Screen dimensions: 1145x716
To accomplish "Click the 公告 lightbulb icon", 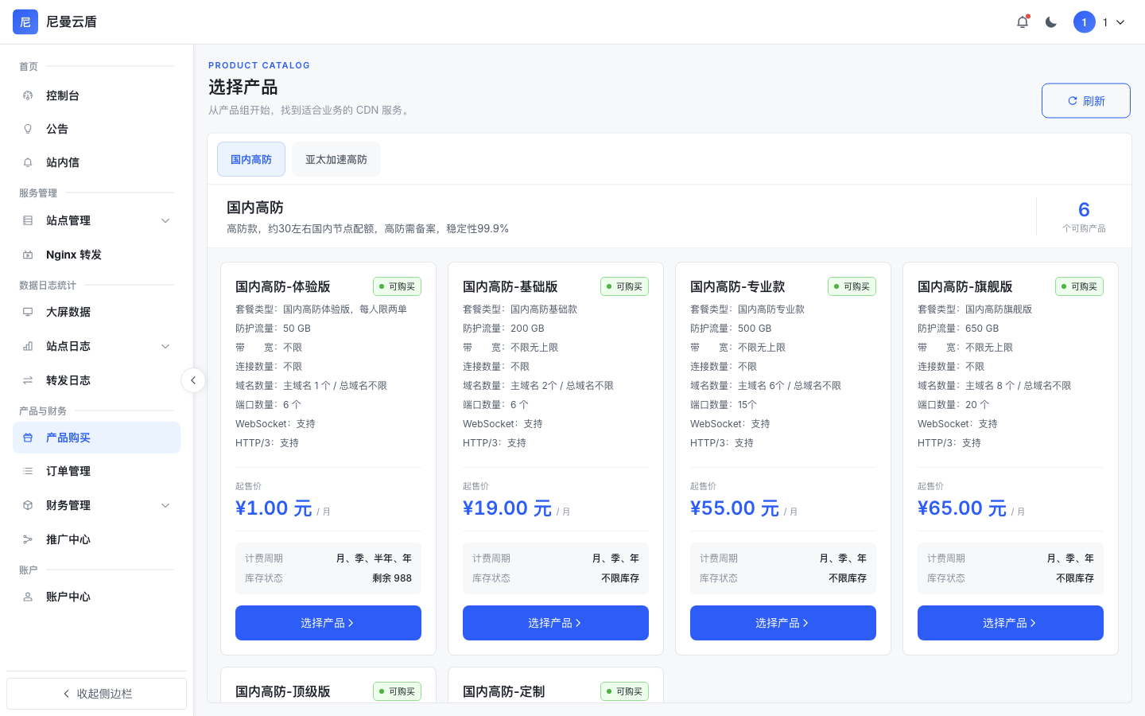I will click(28, 129).
